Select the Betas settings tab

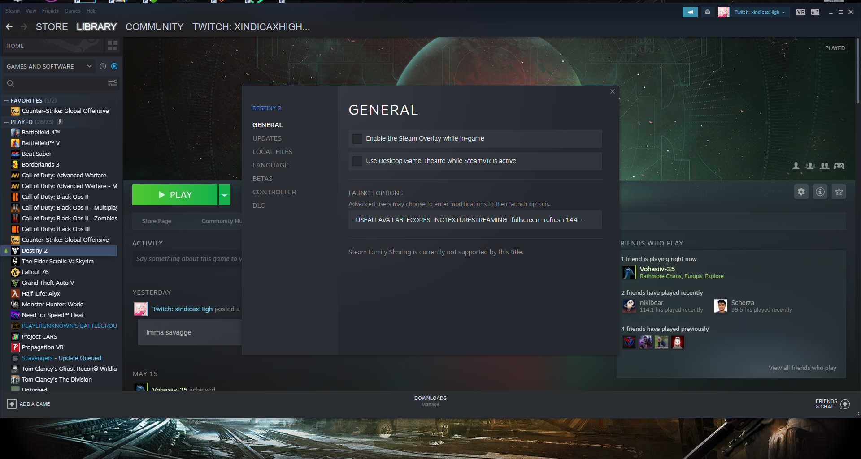[x=262, y=179]
